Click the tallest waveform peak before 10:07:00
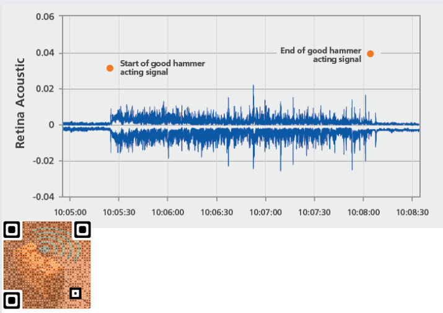The width and height of the screenshot is (443, 313). [253, 87]
